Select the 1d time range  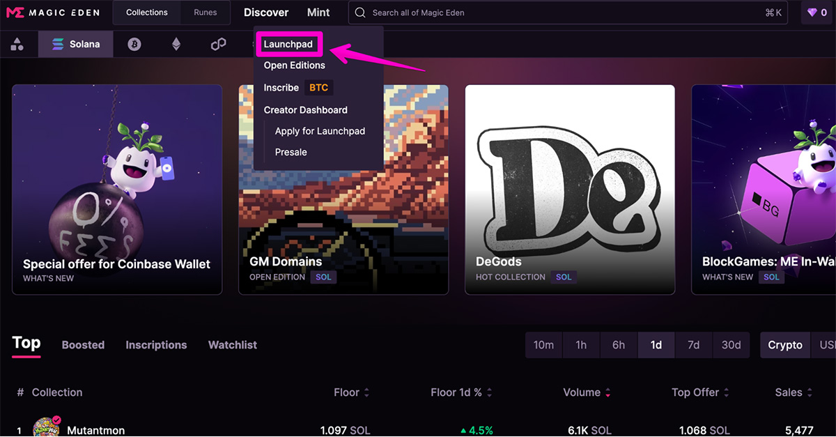[x=656, y=345]
